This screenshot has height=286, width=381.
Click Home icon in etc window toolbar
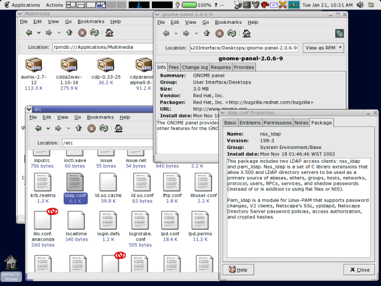pos(118,128)
